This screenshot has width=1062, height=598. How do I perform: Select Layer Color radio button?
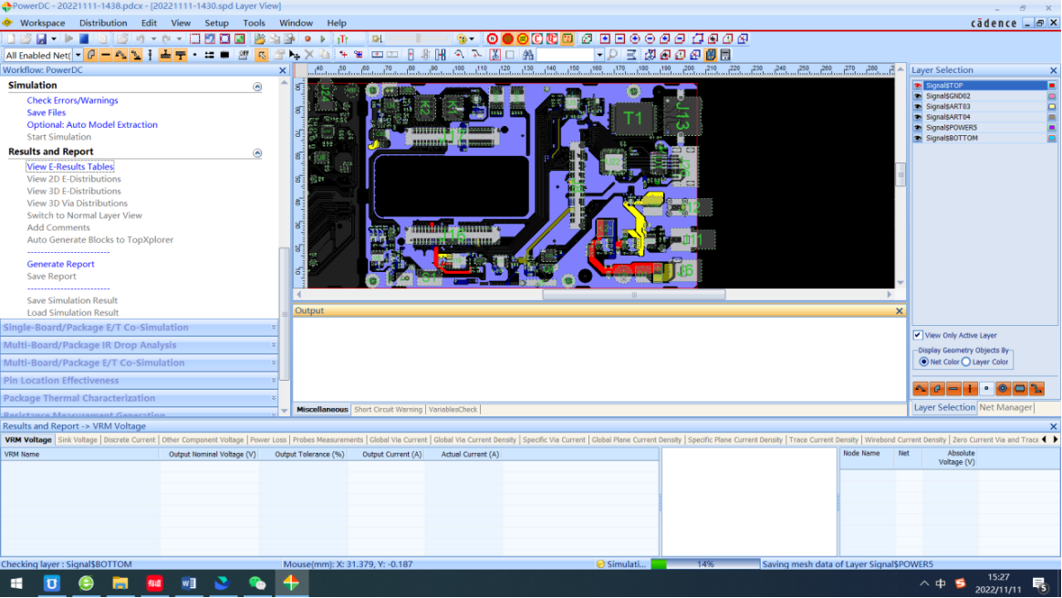[x=966, y=362]
